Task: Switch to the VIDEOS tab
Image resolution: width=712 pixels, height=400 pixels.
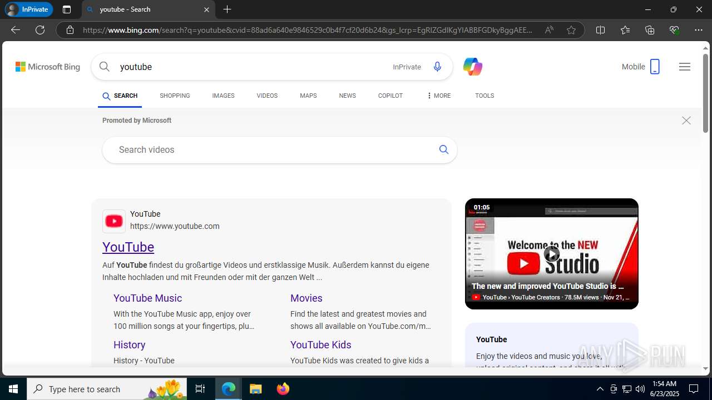Action: click(267, 96)
